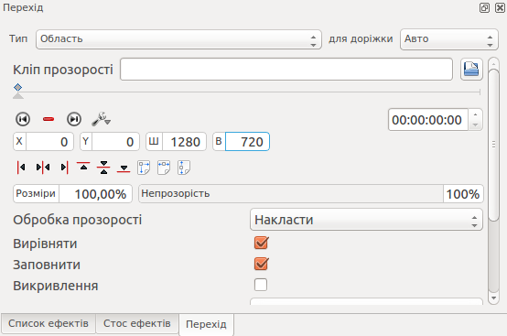Image resolution: width=507 pixels, height=336 pixels.
Task: Click the Y position field
Action: (110, 142)
